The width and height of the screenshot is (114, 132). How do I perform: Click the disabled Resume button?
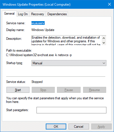pos(95,90)
